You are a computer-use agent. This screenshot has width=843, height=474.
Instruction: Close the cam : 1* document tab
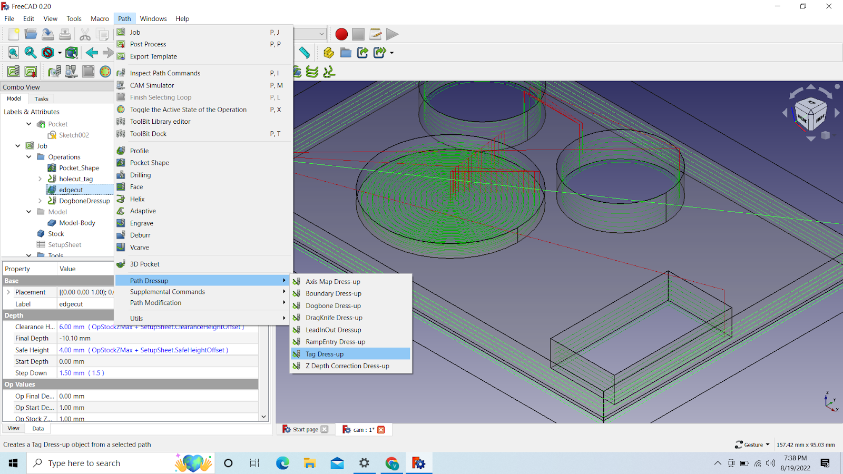tap(381, 429)
